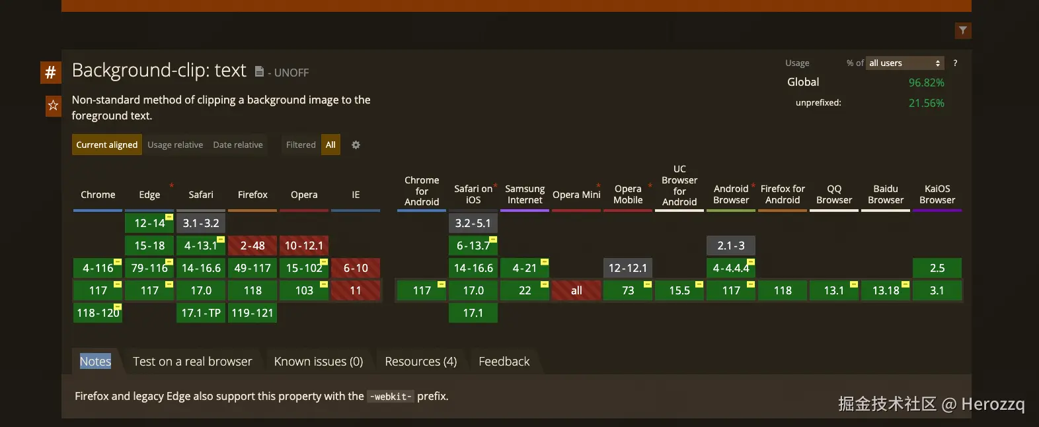This screenshot has width=1039, height=427.
Task: Open the Known issues (0) tab
Action: (x=319, y=361)
